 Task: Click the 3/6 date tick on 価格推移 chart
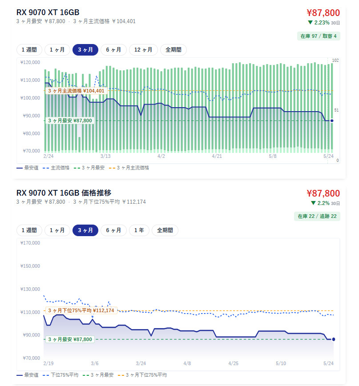pos(95,363)
